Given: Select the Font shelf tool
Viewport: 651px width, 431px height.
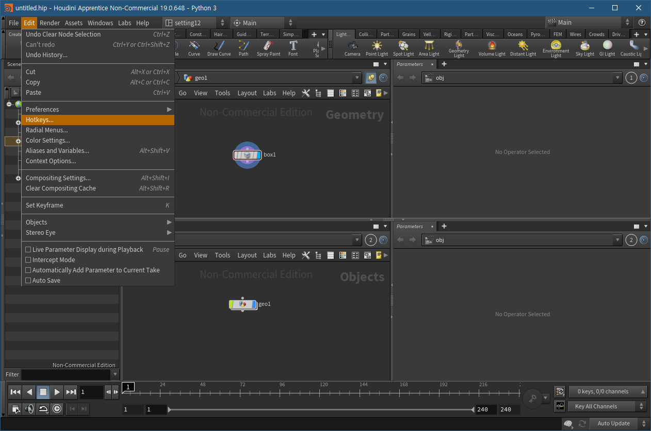Looking at the screenshot, I should 293,48.
